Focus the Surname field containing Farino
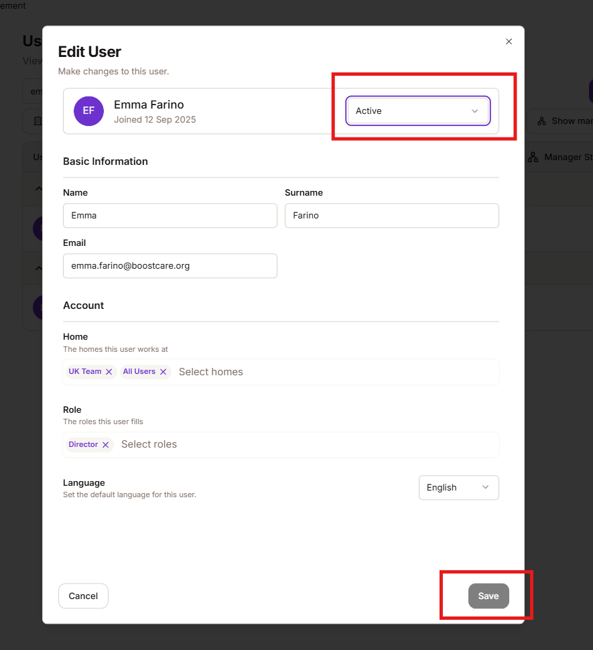The image size is (593, 650). (391, 216)
